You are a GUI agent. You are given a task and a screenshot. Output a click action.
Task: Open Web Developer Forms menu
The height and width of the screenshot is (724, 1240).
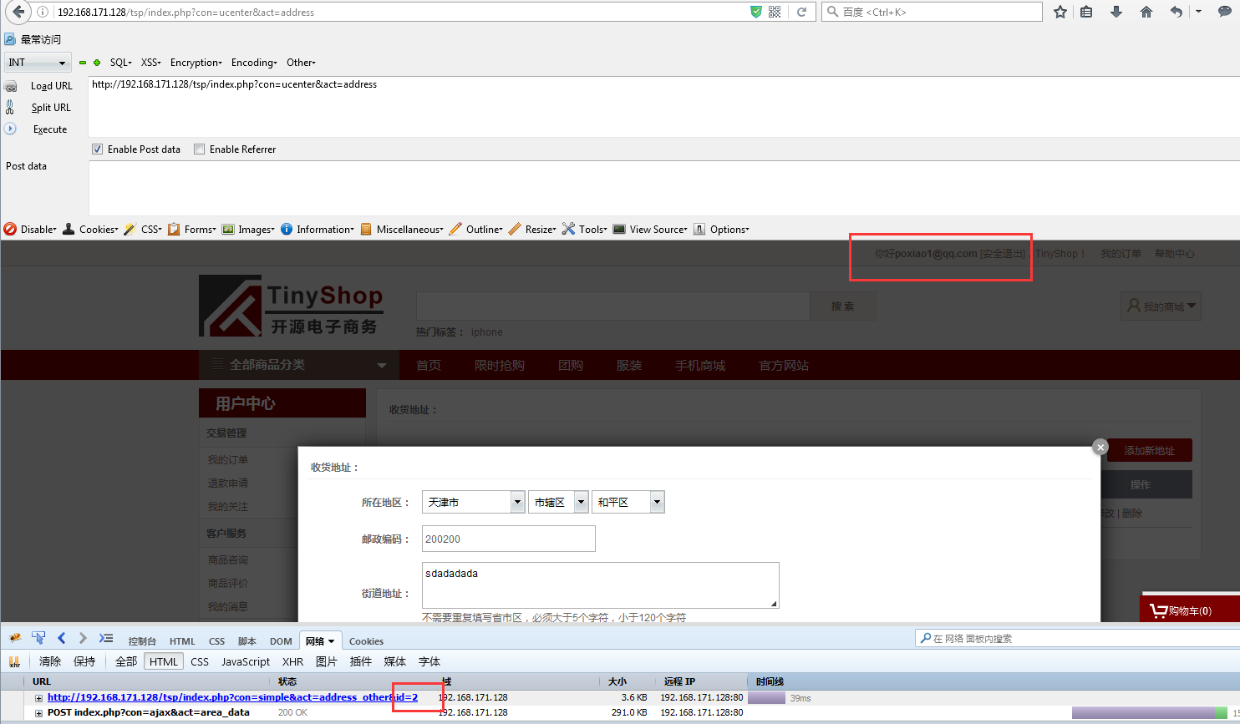[x=192, y=230]
